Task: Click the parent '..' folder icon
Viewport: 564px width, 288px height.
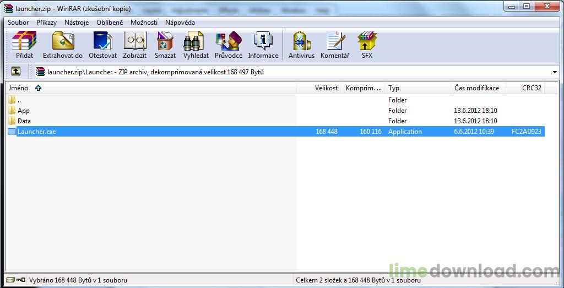Action: coord(12,100)
